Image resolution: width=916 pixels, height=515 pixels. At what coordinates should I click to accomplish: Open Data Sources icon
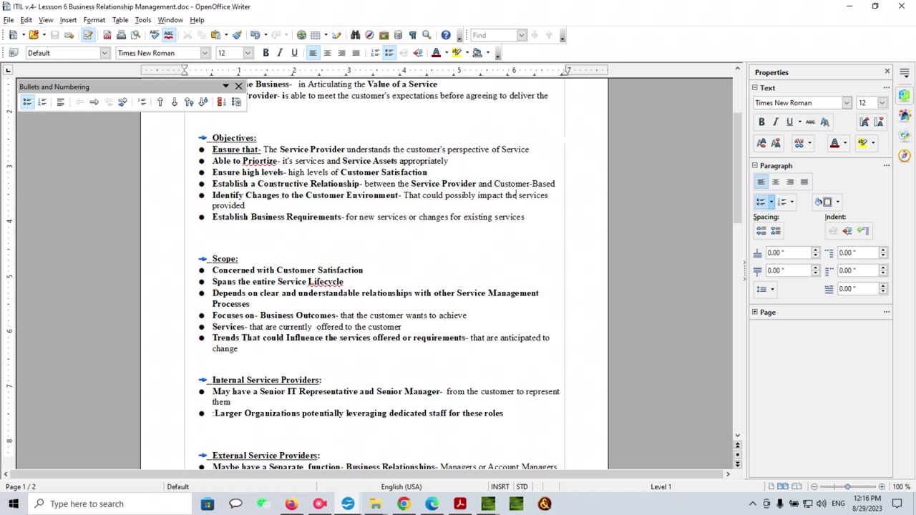tap(398, 34)
